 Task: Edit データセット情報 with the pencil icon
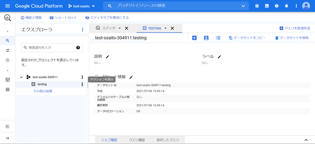pyautogui.click(x=131, y=77)
